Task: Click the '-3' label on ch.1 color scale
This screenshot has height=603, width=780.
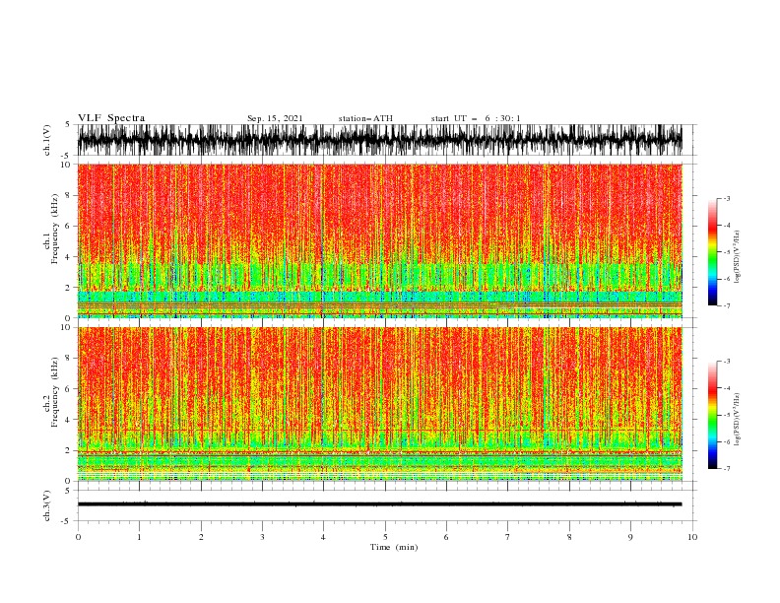Action: (x=726, y=198)
